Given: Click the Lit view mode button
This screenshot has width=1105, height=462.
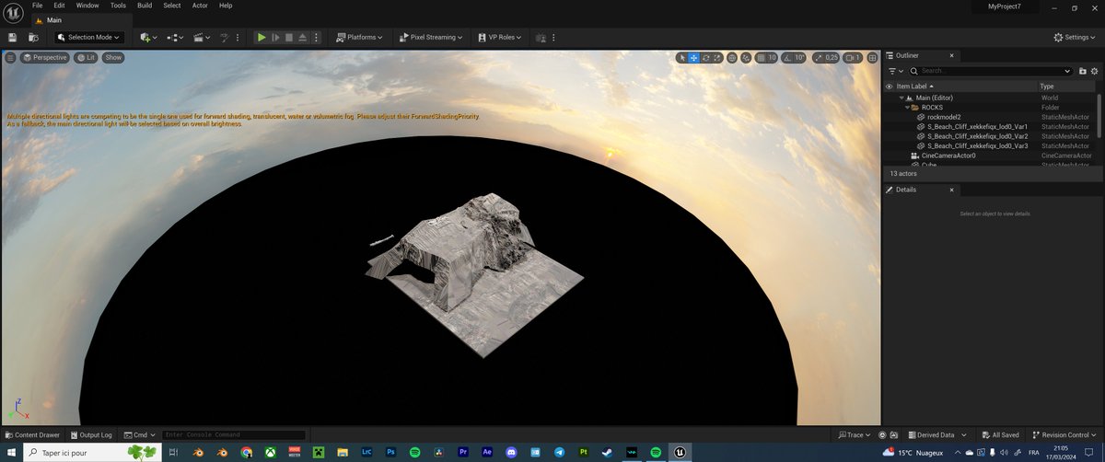Looking at the screenshot, I should [x=86, y=57].
